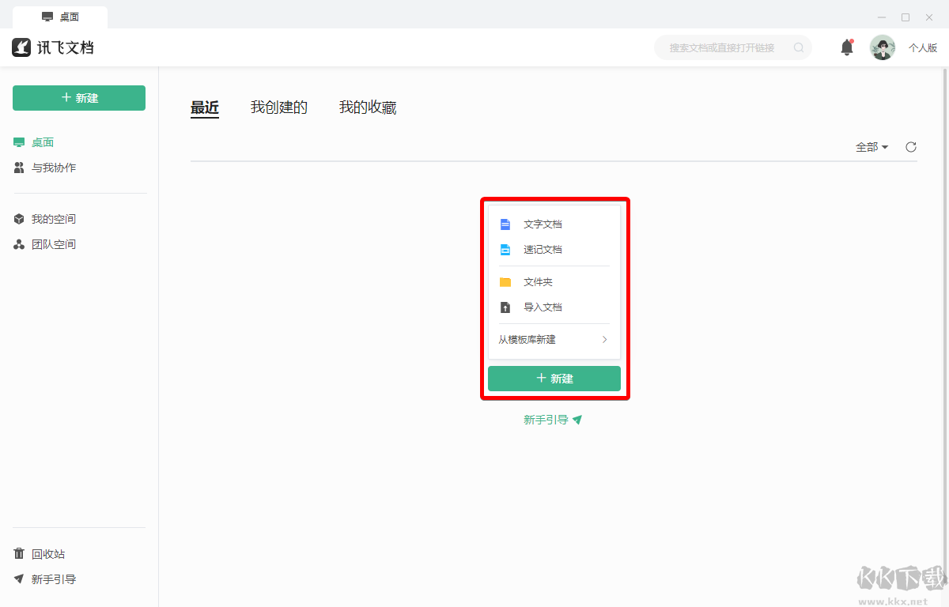Click the 回收站 trash can icon

coord(19,554)
